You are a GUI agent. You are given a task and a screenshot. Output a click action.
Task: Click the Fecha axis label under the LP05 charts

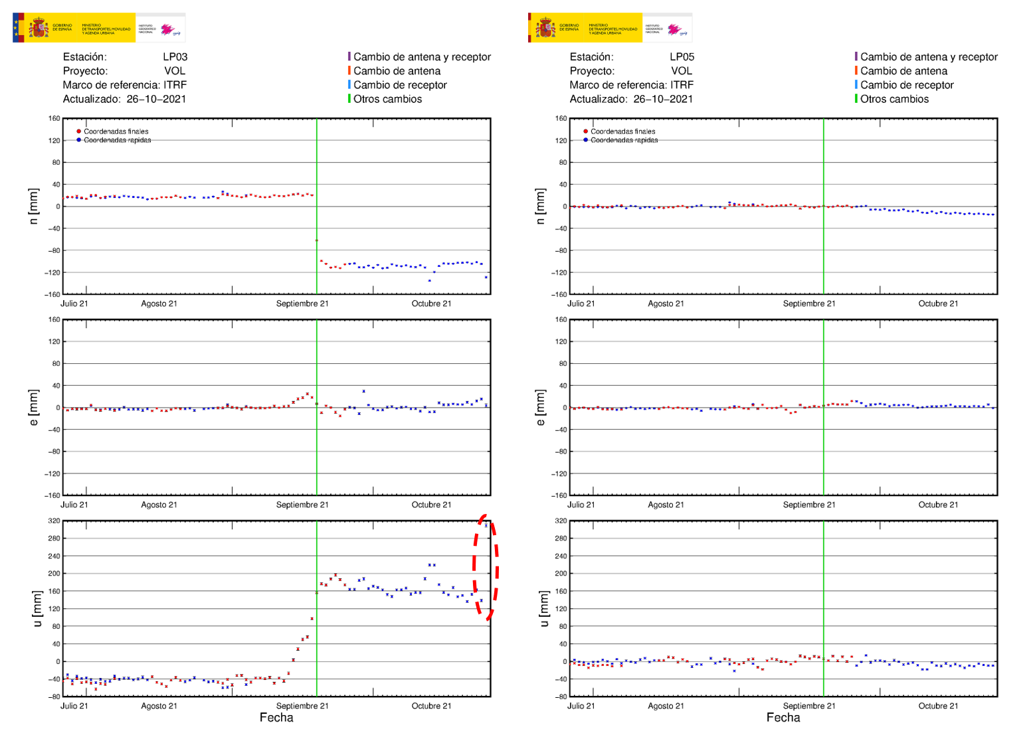[783, 718]
